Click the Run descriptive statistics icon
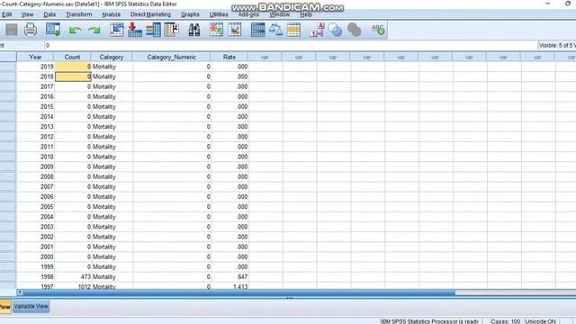Viewport: 576px width, 324px height. [x=172, y=30]
